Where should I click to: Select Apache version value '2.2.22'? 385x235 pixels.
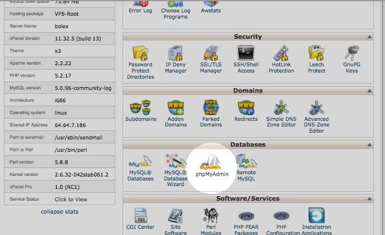[x=63, y=64]
